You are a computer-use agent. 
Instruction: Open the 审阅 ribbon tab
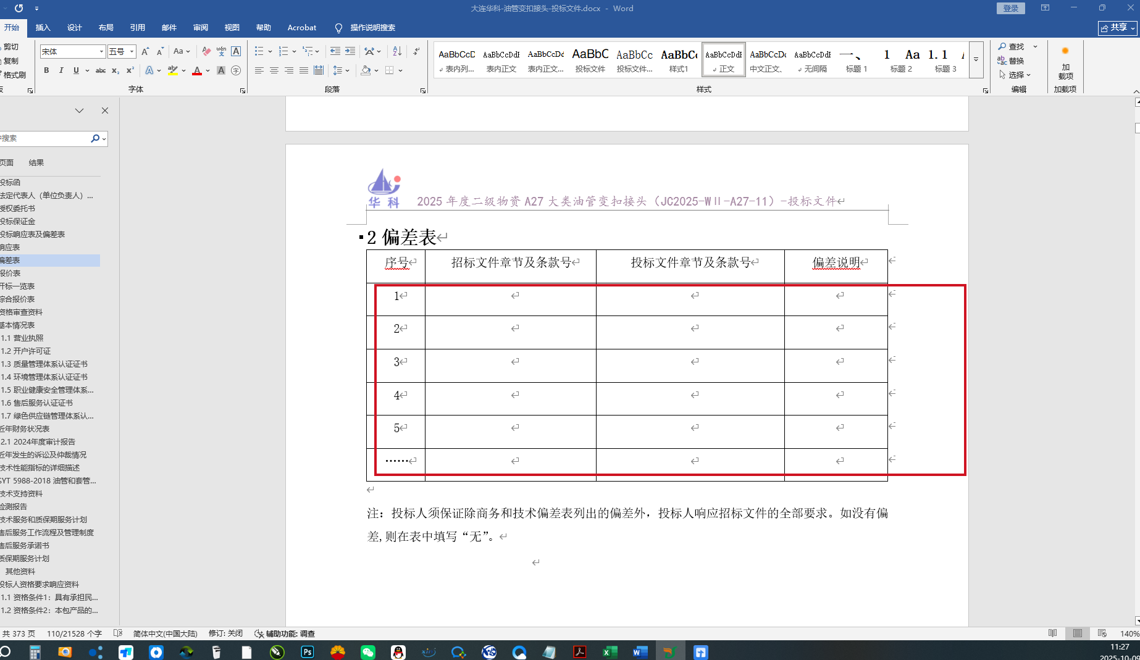point(201,28)
